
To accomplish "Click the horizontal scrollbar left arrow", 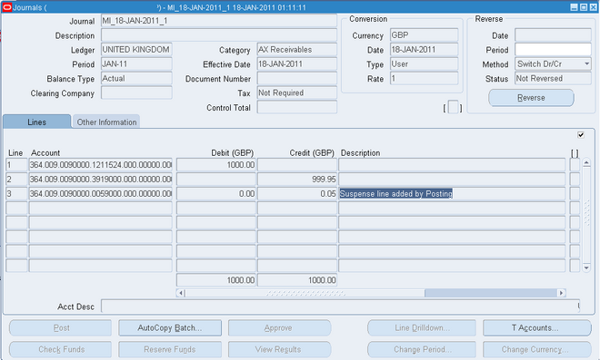I will click(x=181, y=293).
